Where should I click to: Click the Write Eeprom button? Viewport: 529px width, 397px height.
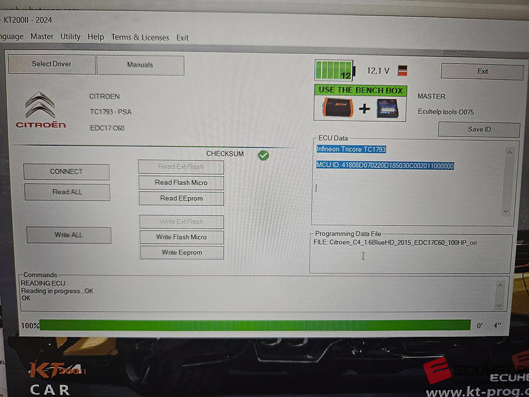coord(182,252)
